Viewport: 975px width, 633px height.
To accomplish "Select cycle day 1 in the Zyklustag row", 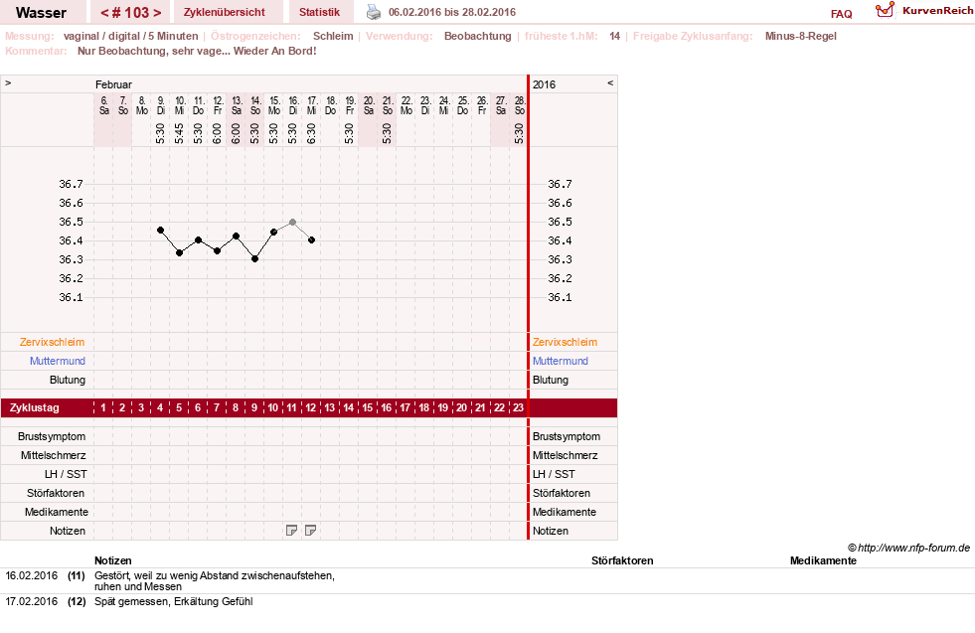I will (103, 407).
